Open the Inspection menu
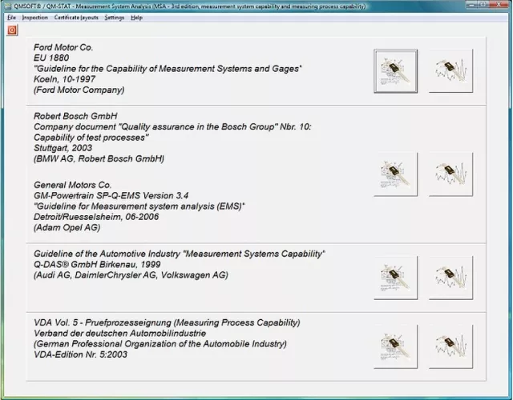This screenshot has width=513, height=400. [x=35, y=18]
